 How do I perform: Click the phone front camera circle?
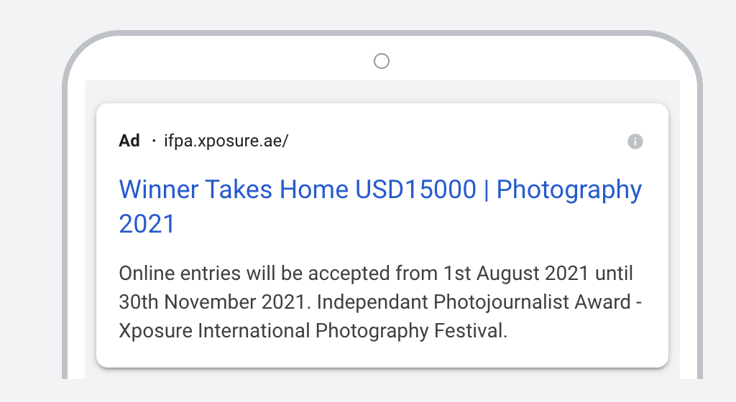(x=382, y=61)
